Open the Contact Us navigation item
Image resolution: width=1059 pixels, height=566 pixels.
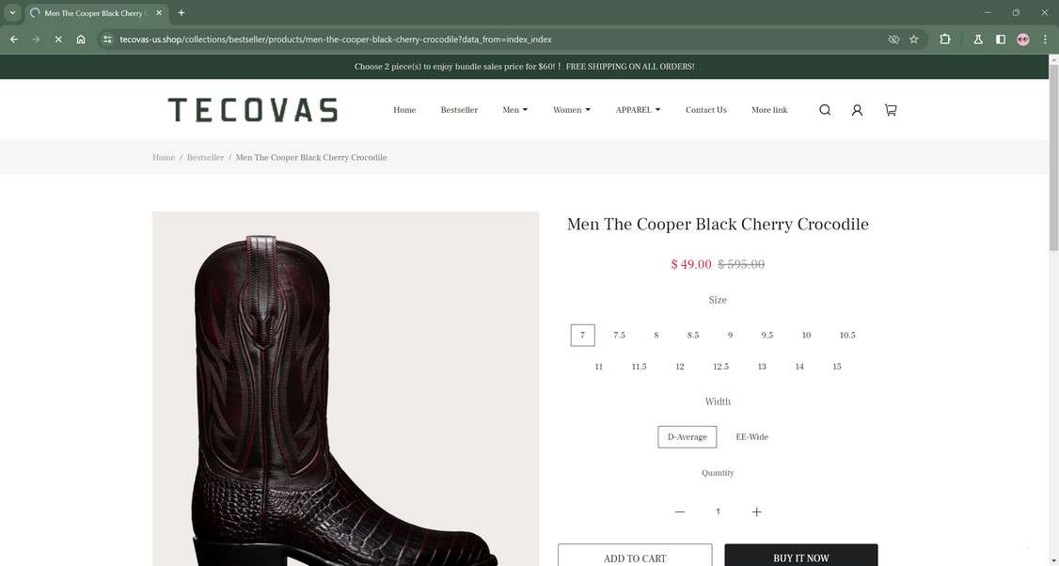(705, 110)
